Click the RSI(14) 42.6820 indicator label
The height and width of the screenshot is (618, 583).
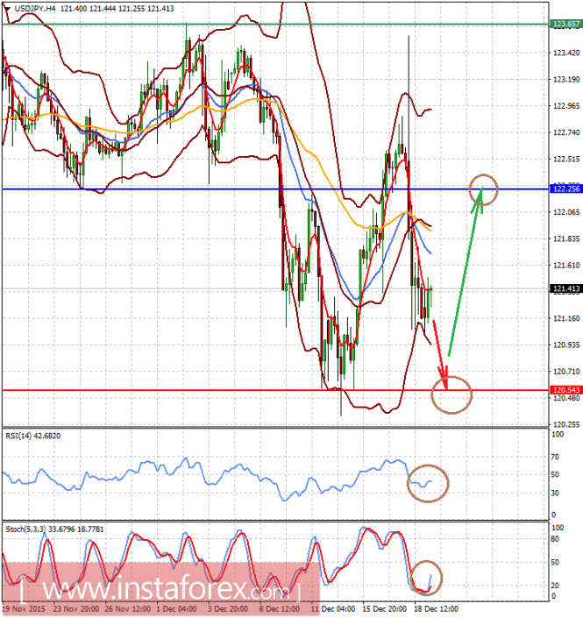click(33, 436)
